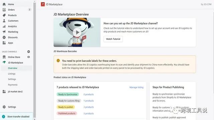Viewport: 214px width, 120px height.
Task: Click the Orders count badge 2
Action: (29, 10)
